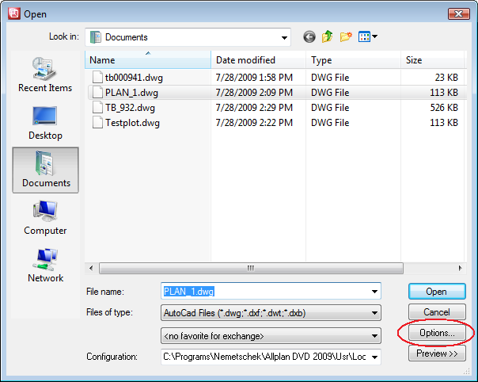Select Documents in places bar
This screenshot has height=382, width=478.
45,170
